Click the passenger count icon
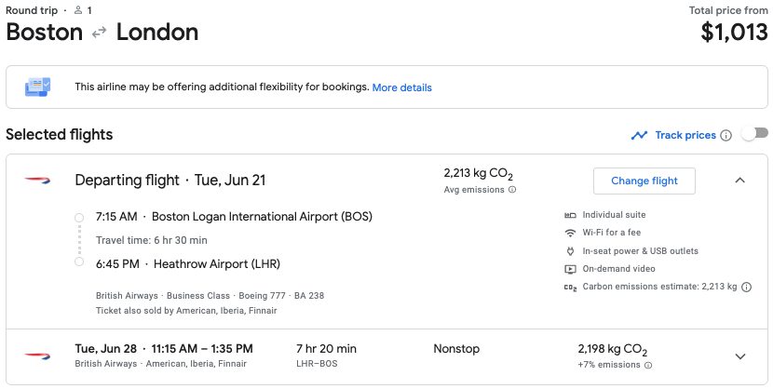This screenshot has height=389, width=773. pyautogui.click(x=78, y=10)
